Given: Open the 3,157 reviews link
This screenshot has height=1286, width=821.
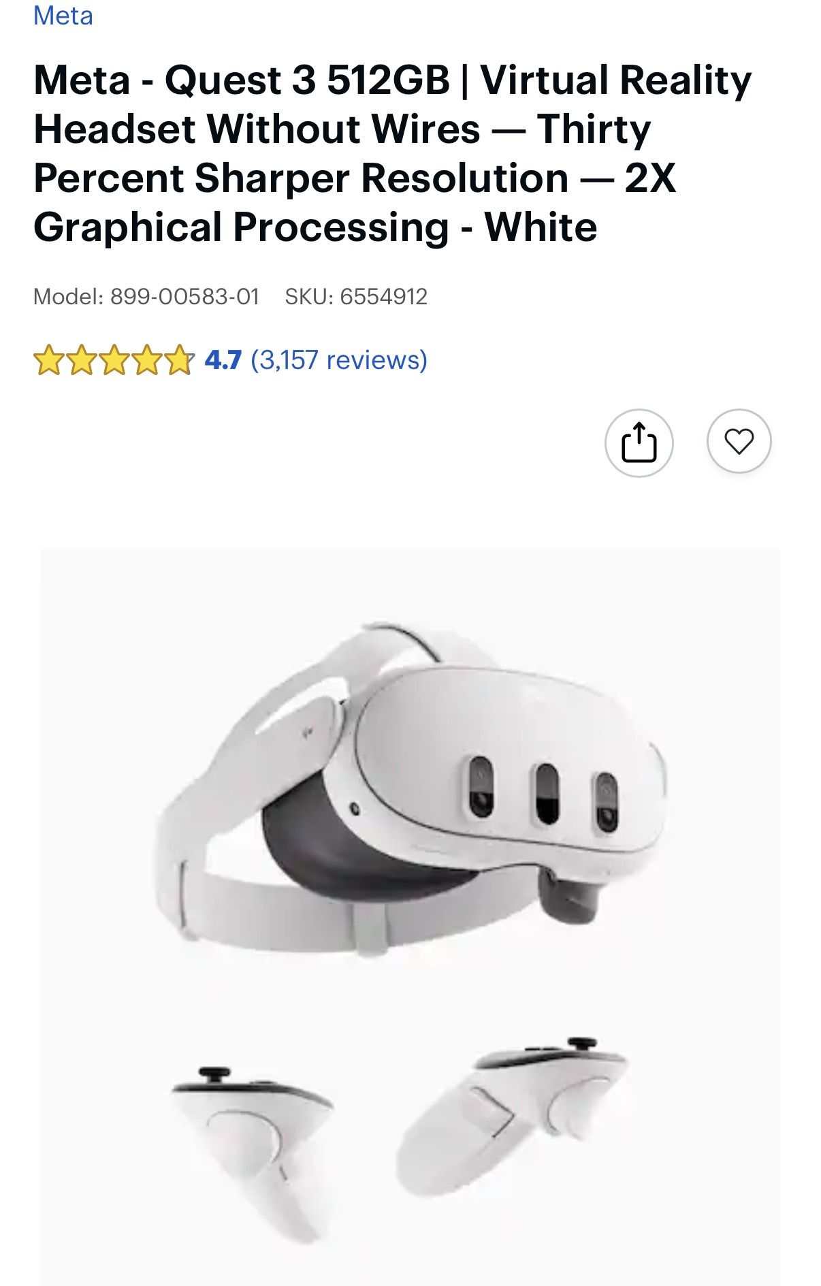Looking at the screenshot, I should [x=339, y=359].
